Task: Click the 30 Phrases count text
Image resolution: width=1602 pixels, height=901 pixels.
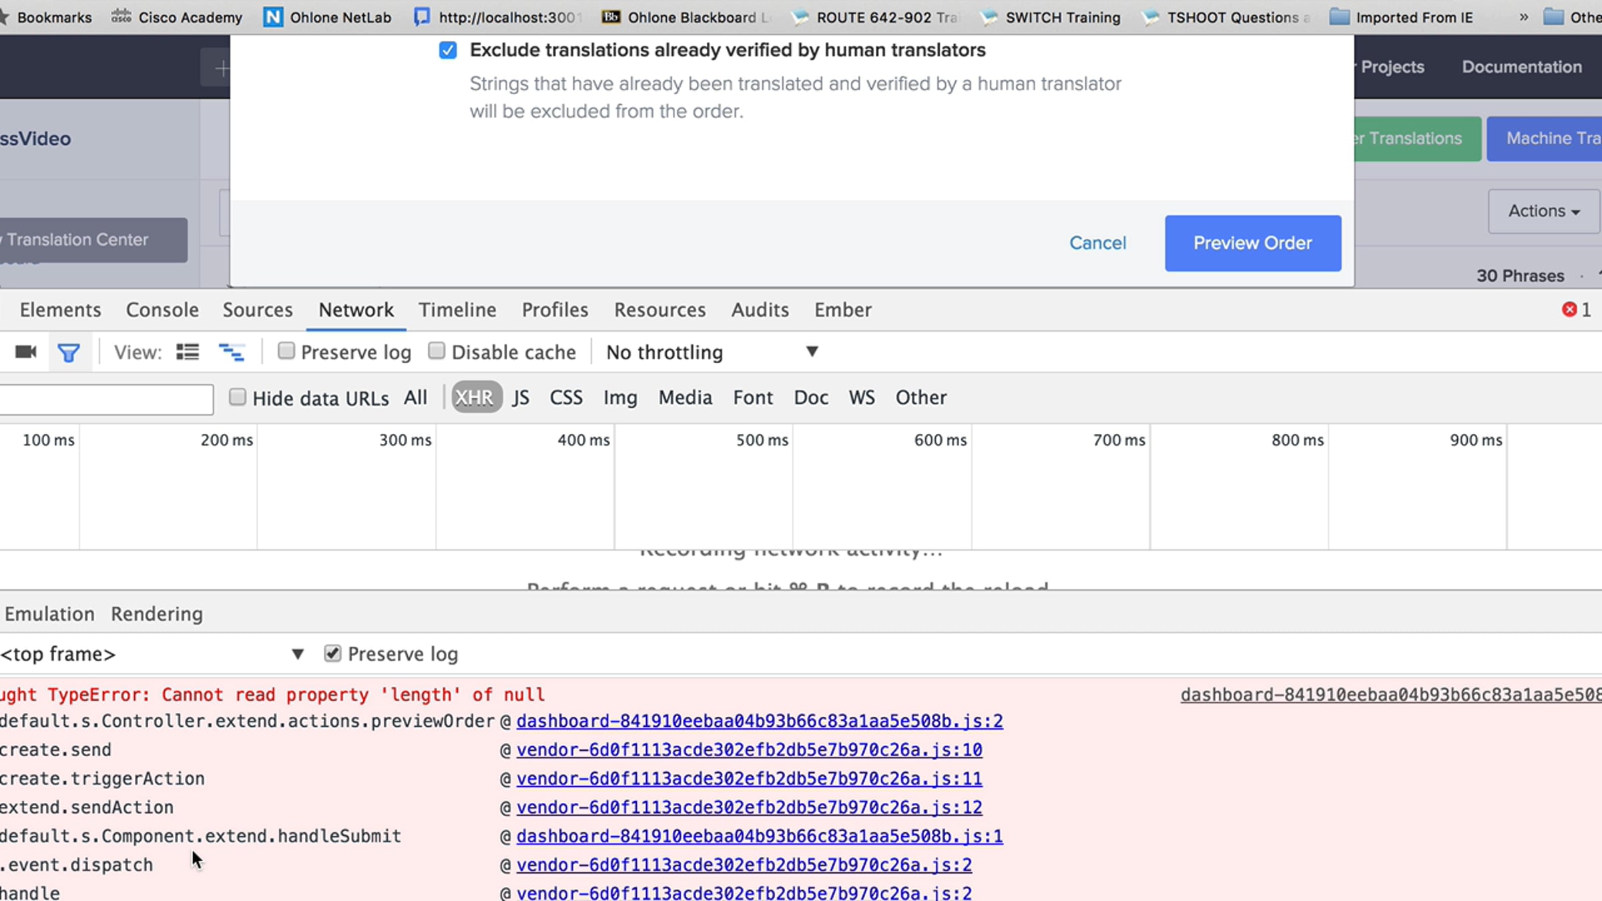Action: click(x=1520, y=276)
